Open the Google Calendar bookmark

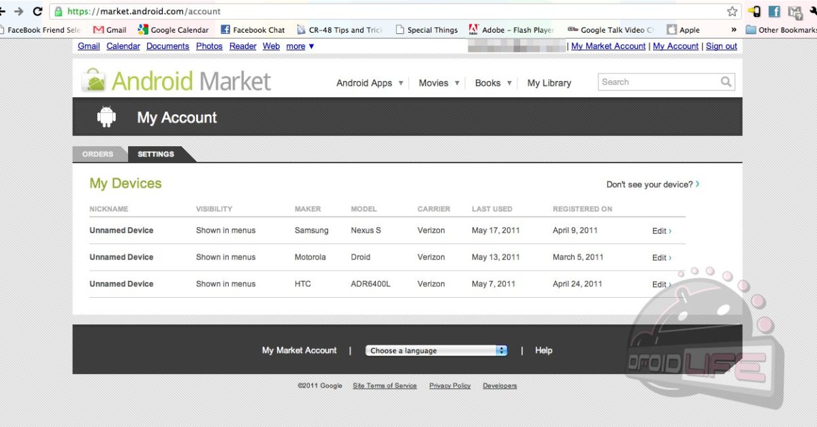[173, 30]
